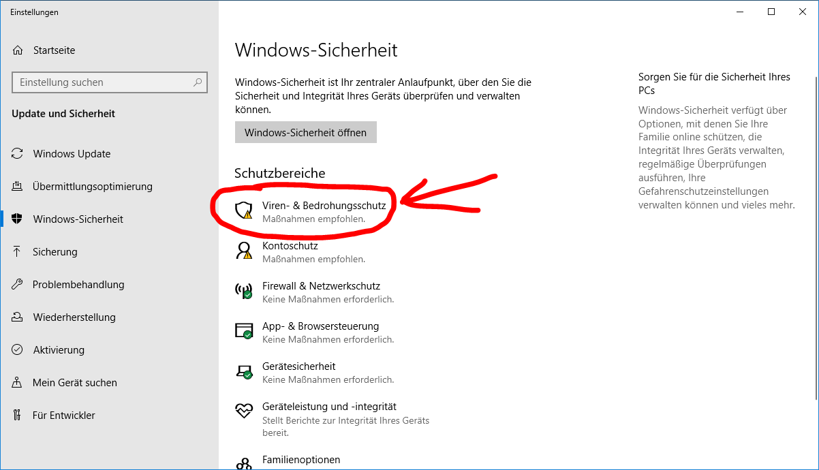The height and width of the screenshot is (470, 819).
Task: Click 'Maßnahmen empfohlen.' under Kontoschutz
Action: coord(313,260)
